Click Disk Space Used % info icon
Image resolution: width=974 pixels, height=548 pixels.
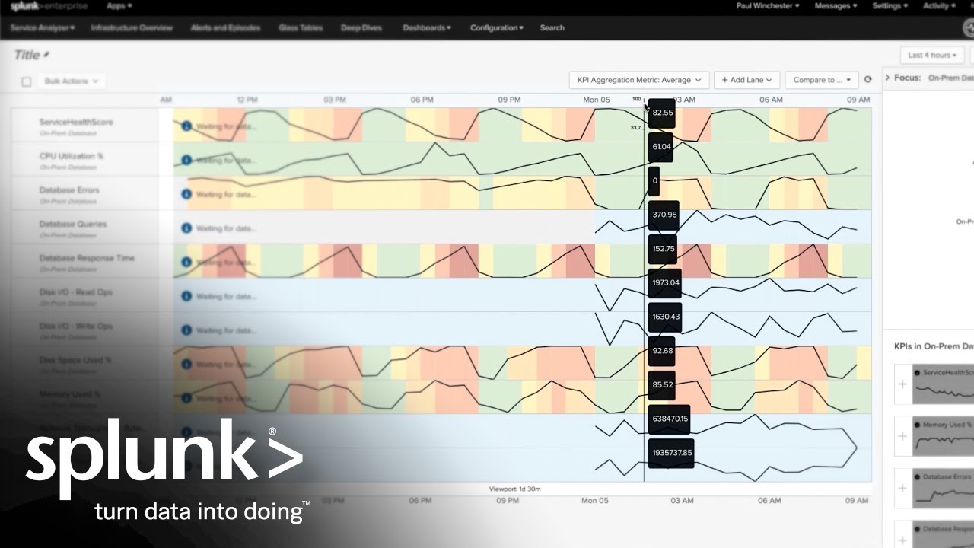[x=186, y=364]
